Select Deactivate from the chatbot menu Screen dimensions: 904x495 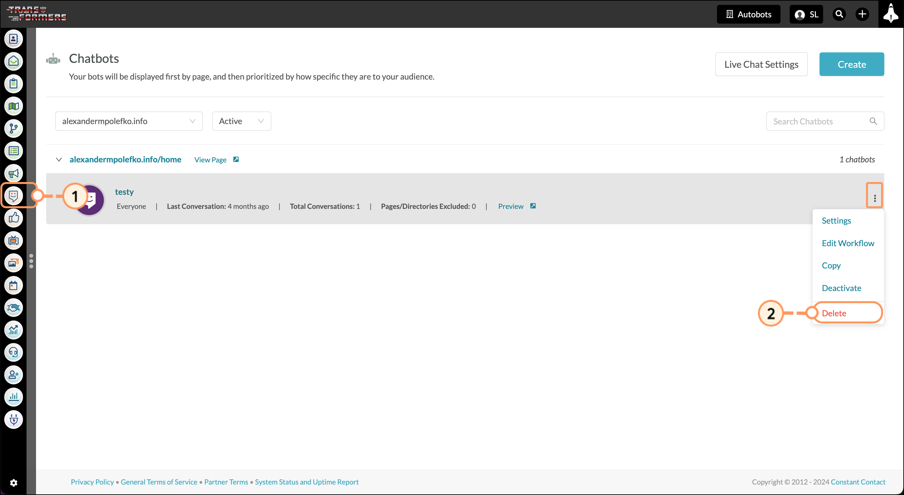click(x=841, y=288)
